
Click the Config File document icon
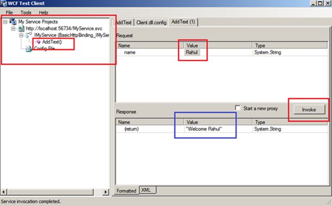pos(29,49)
